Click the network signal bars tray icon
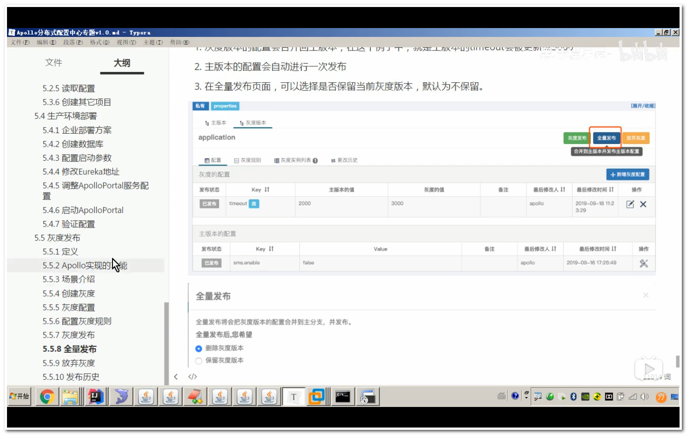Image resolution: width=687 pixels, height=435 pixels. pos(632,397)
